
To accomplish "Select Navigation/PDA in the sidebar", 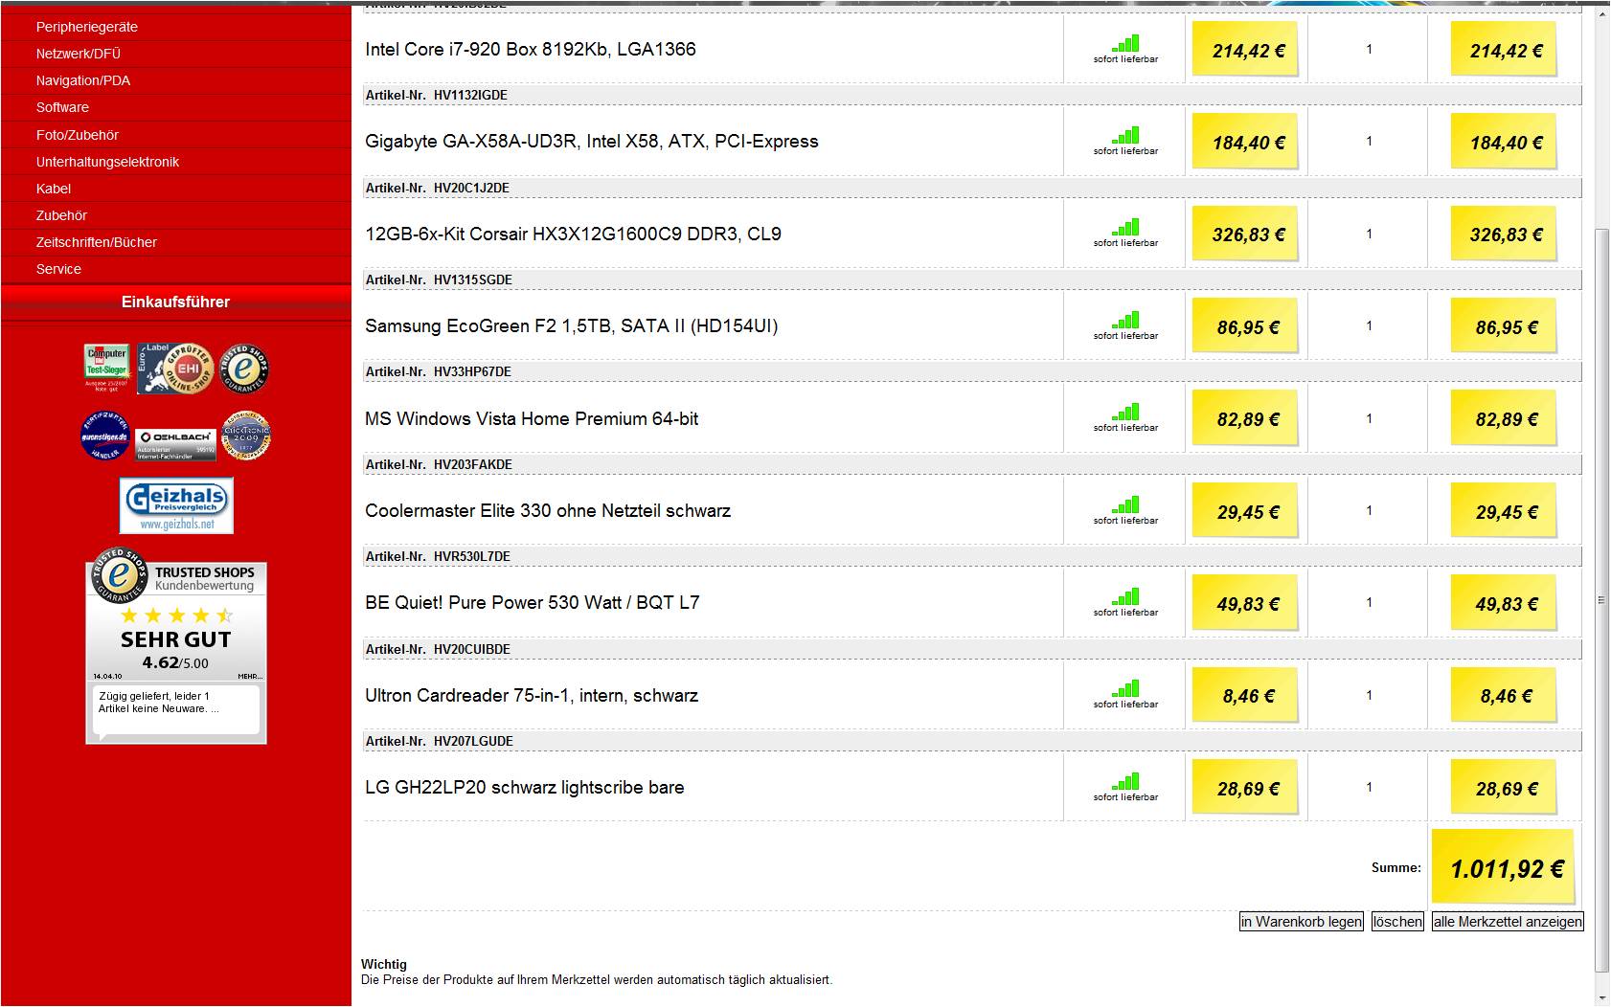I will pos(83,80).
